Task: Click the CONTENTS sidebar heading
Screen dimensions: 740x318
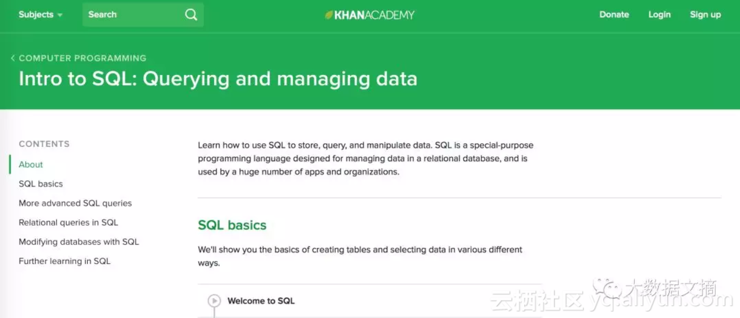Action: point(44,144)
